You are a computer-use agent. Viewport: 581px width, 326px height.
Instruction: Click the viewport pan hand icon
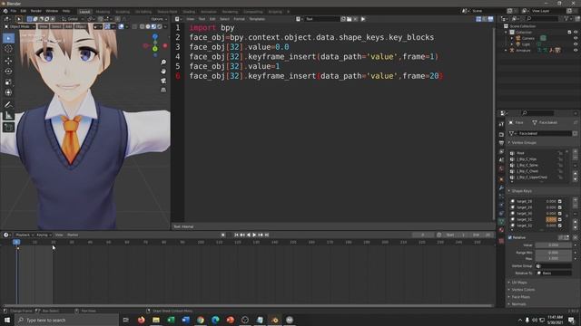point(163,72)
